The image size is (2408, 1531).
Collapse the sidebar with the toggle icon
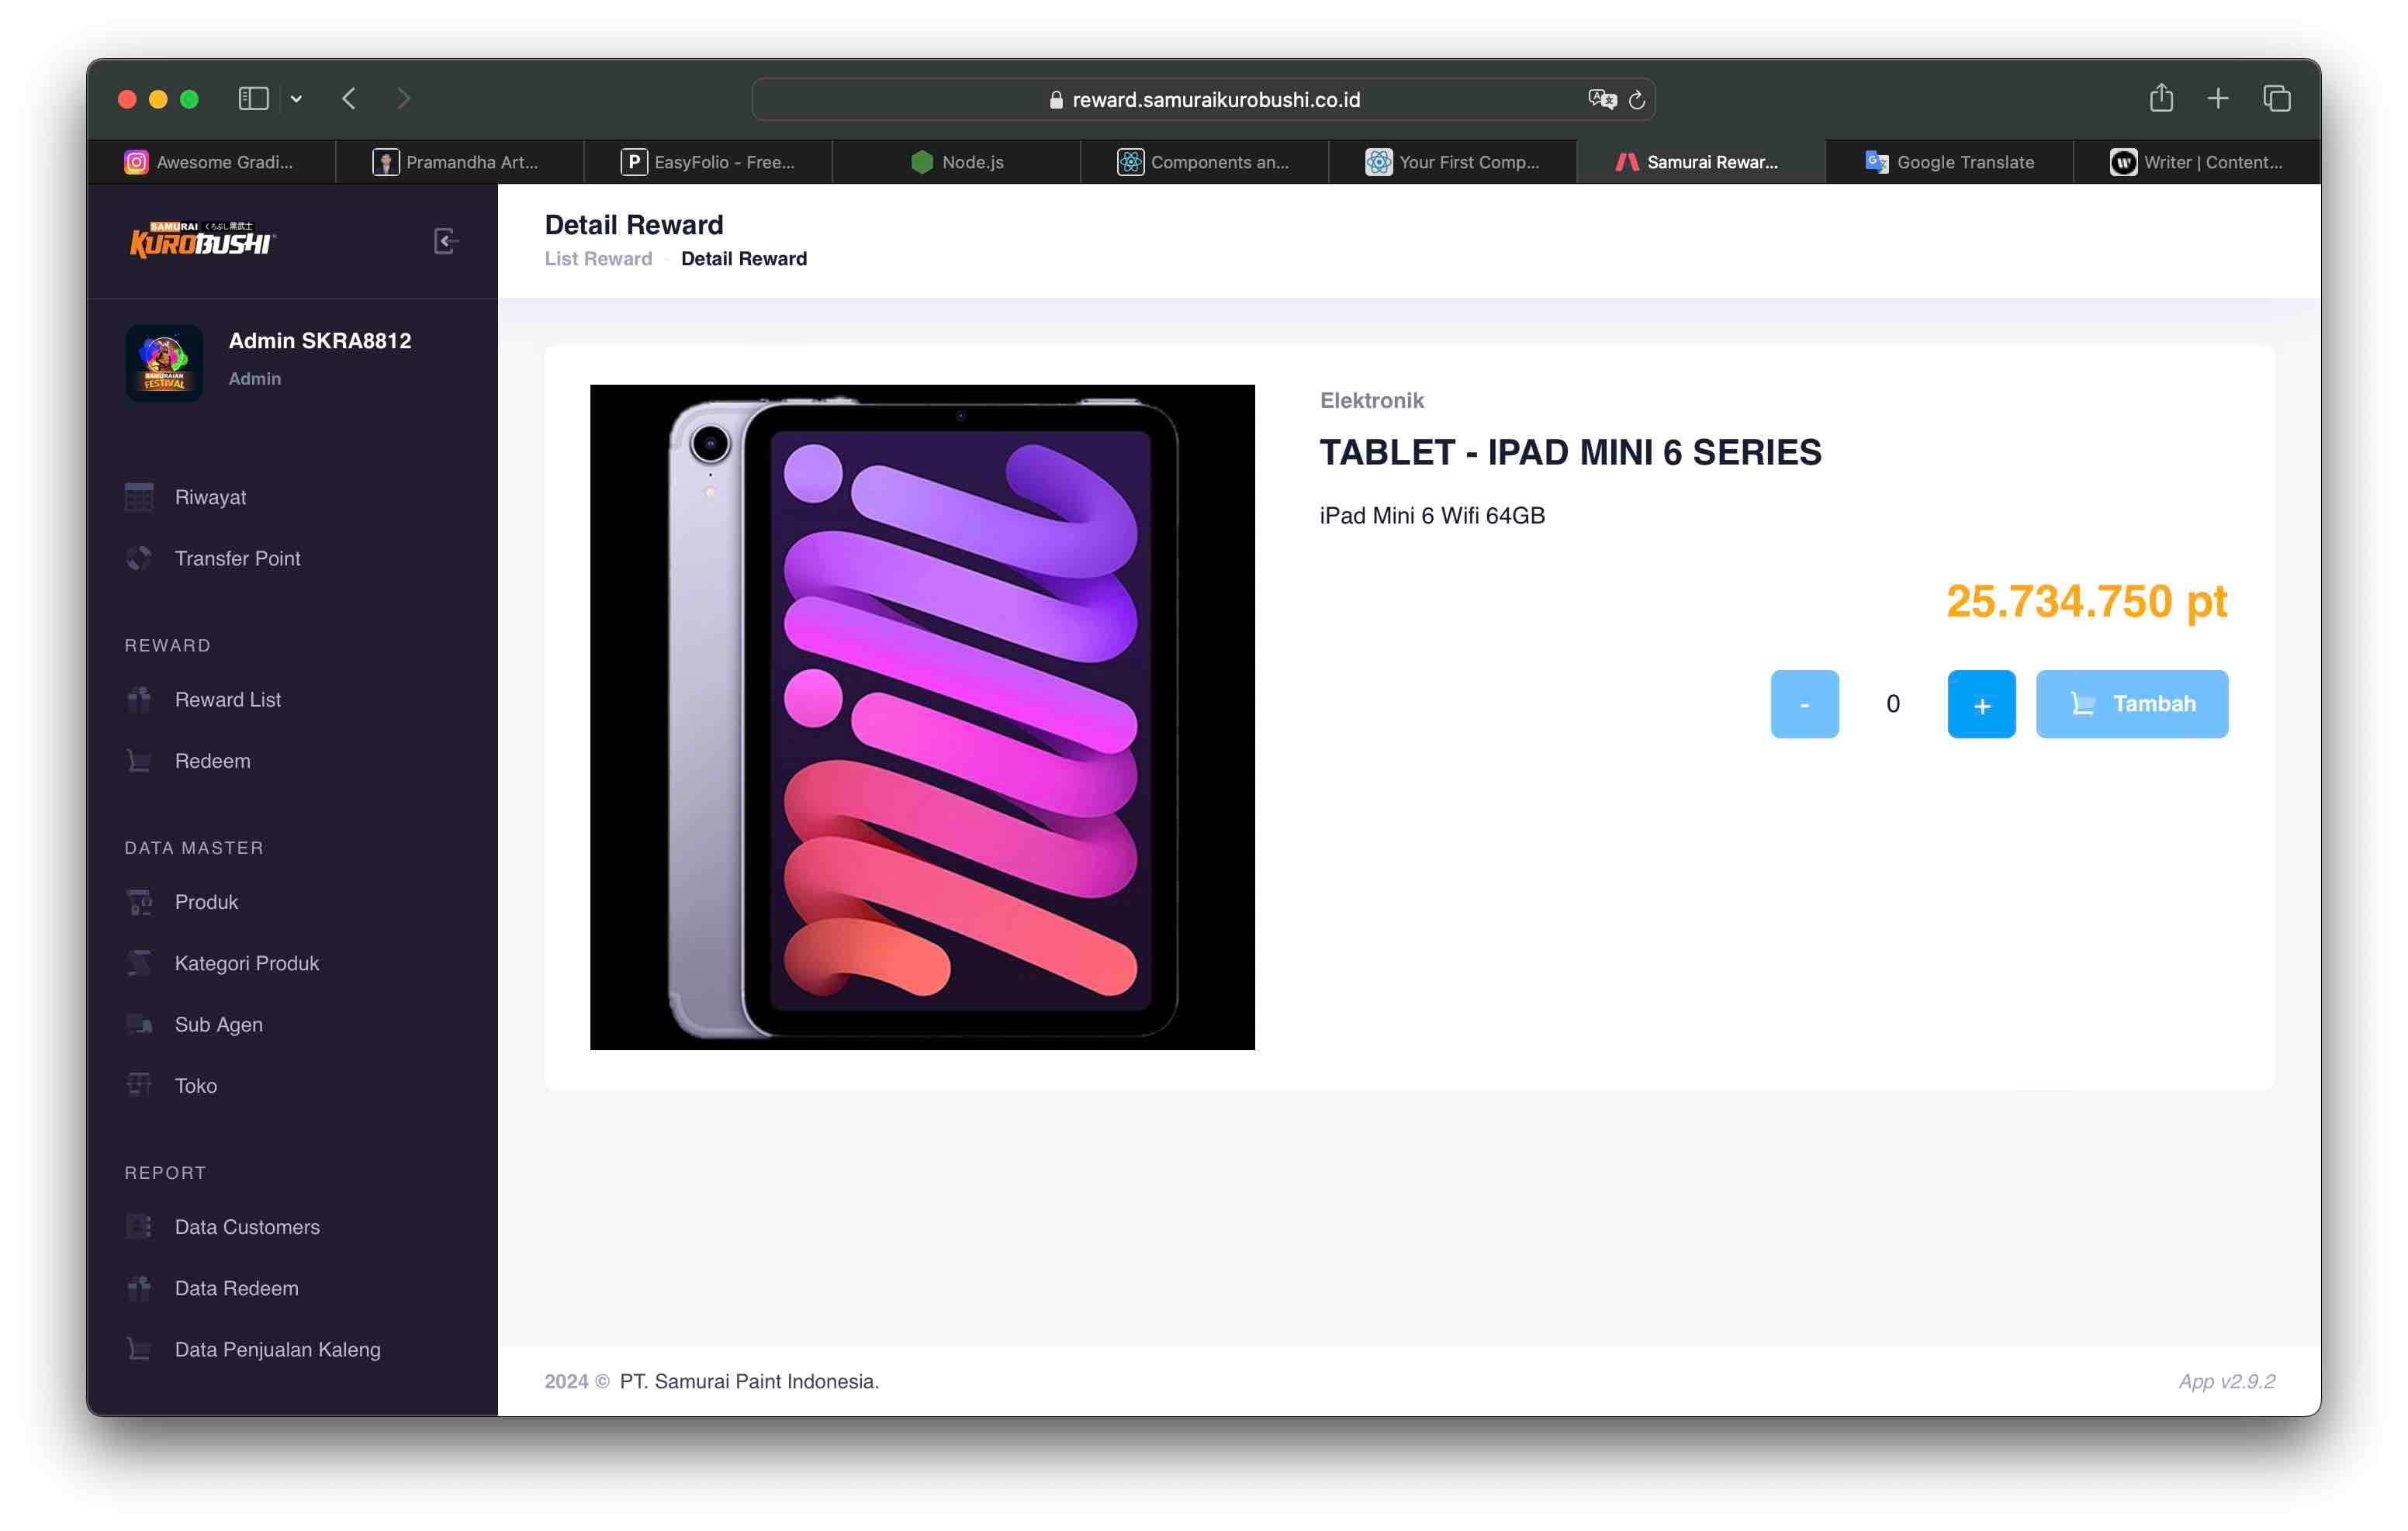point(446,241)
